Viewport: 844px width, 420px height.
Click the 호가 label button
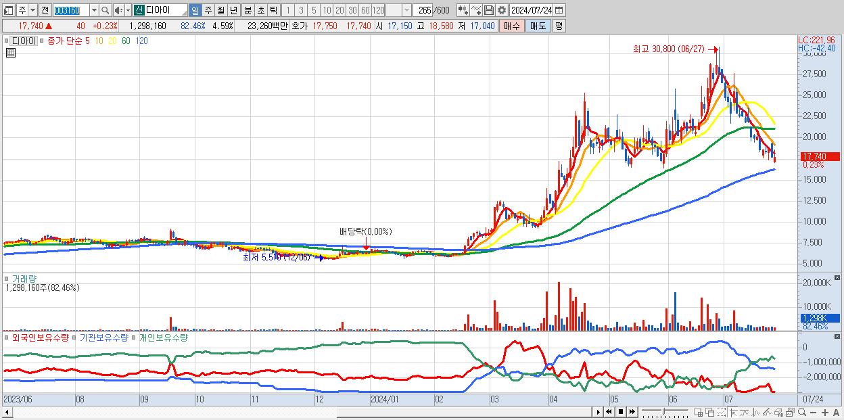[300, 26]
